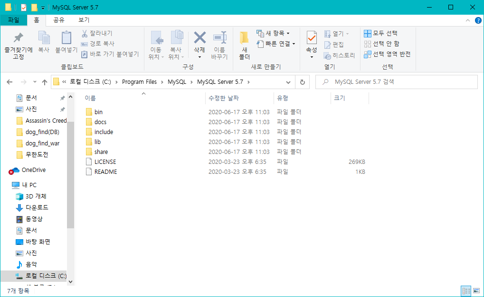This screenshot has height=297, width=484.
Task: Collapse the ribbon with the chevron
Action: (468, 20)
